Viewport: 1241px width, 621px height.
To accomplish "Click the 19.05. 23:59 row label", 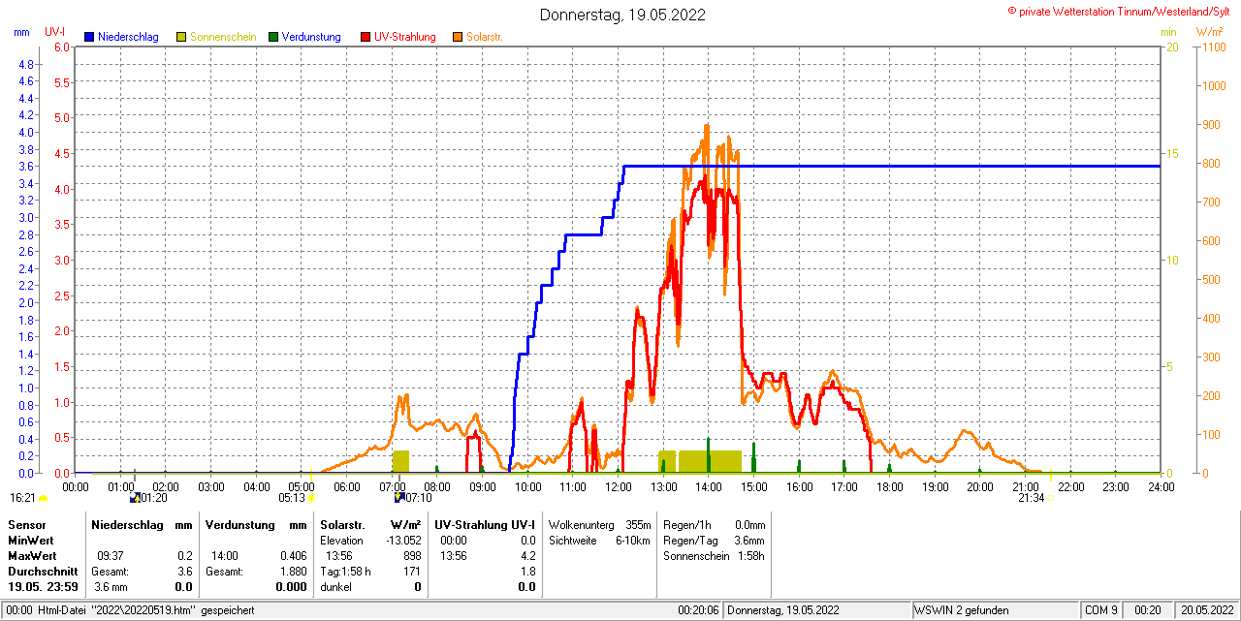I will click(x=43, y=587).
